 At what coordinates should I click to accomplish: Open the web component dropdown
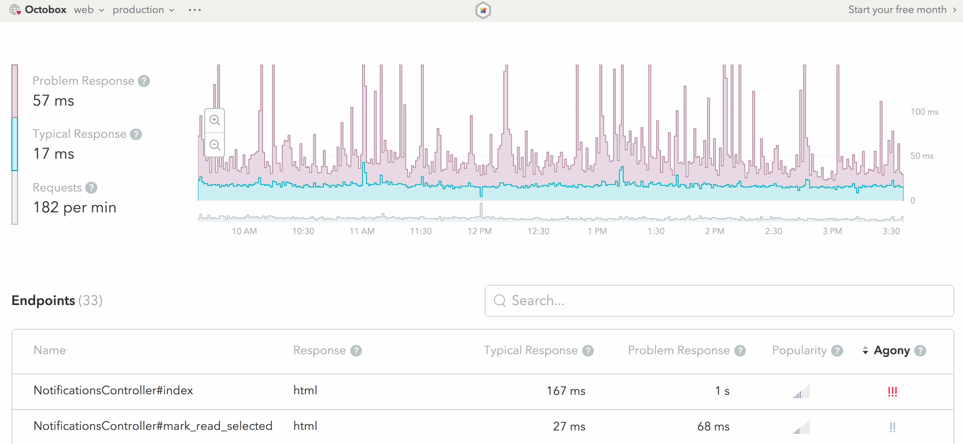89,10
